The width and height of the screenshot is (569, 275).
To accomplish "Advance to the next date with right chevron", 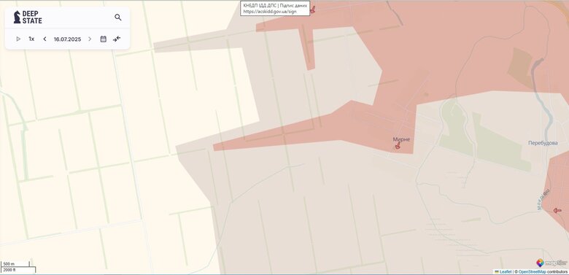I will (x=90, y=39).
